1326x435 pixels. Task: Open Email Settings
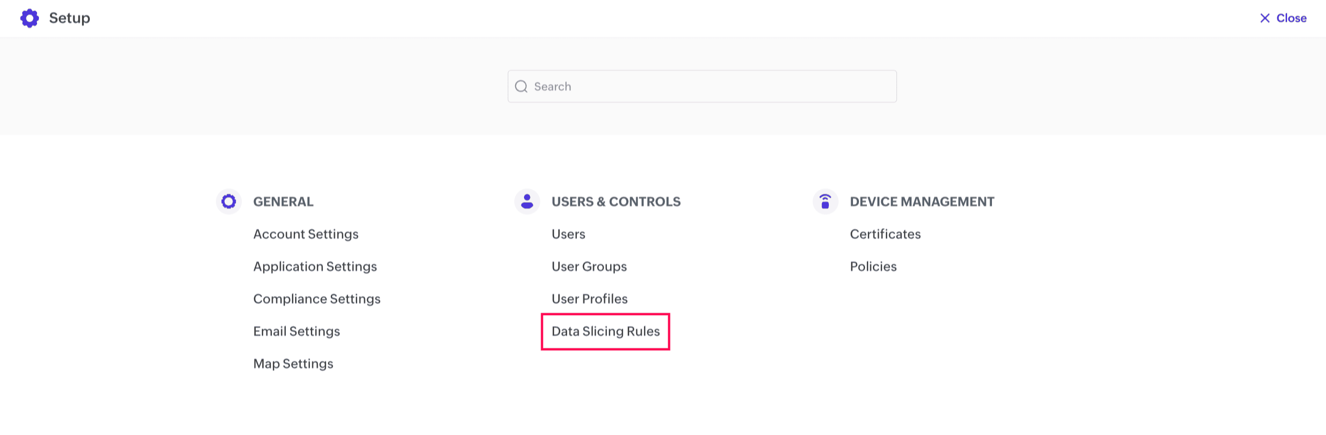(x=297, y=331)
